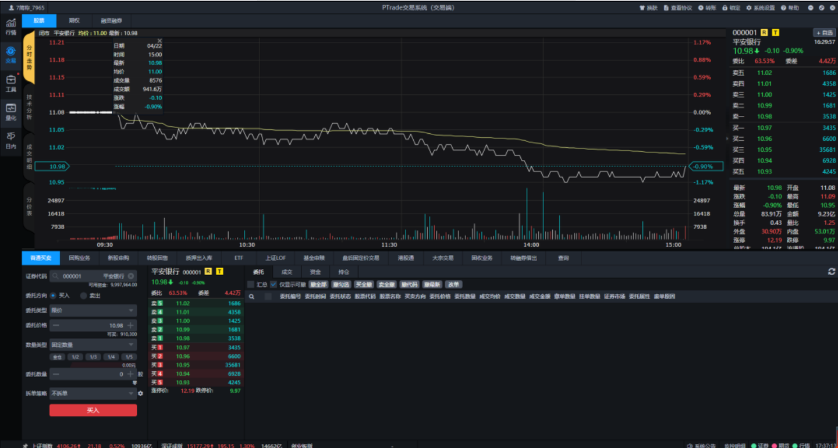Screen dimensions: 838x448
Task: Toggle the 仅显示可撤 checkbox
Action: pyautogui.click(x=274, y=285)
